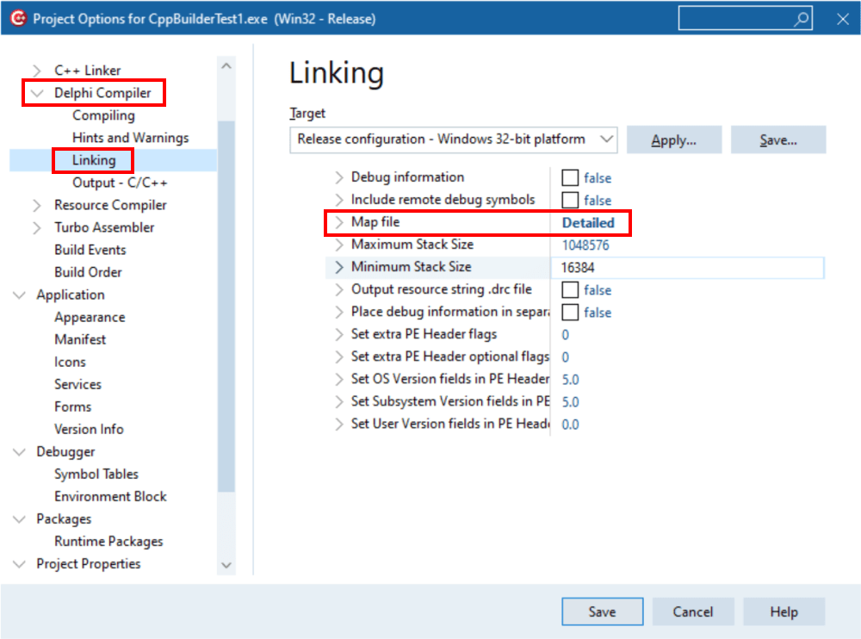The height and width of the screenshot is (639, 861).
Task: Expand Include remote debug symbols option row
Action: (339, 200)
